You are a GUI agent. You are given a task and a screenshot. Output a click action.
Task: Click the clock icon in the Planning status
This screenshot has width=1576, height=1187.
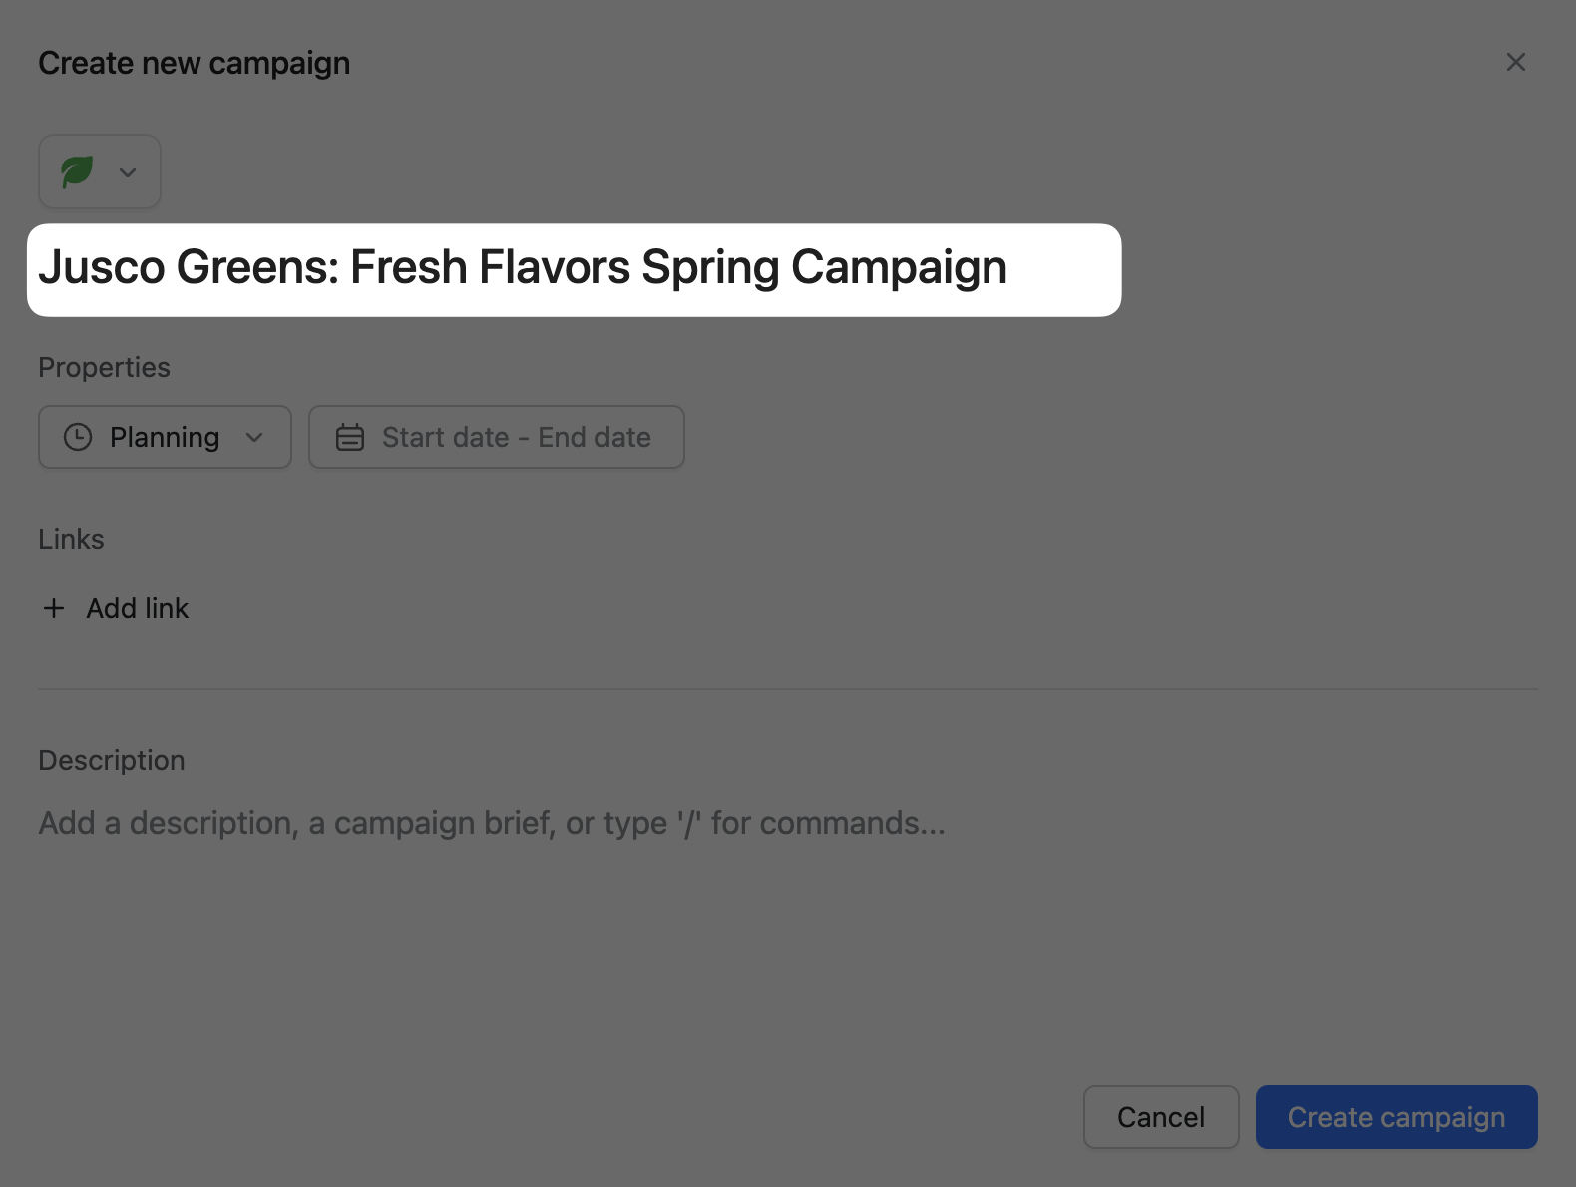[x=78, y=437]
